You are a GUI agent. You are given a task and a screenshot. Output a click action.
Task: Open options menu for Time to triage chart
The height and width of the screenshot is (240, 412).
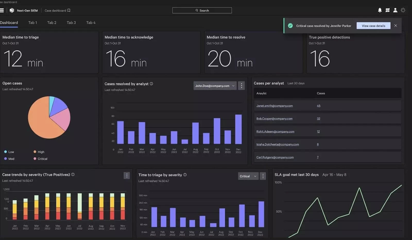(x=263, y=176)
